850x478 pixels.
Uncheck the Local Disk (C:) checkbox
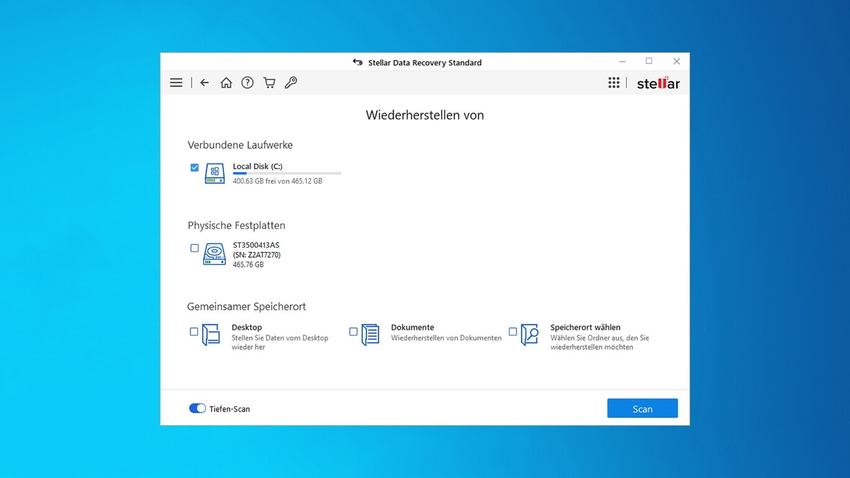point(195,167)
